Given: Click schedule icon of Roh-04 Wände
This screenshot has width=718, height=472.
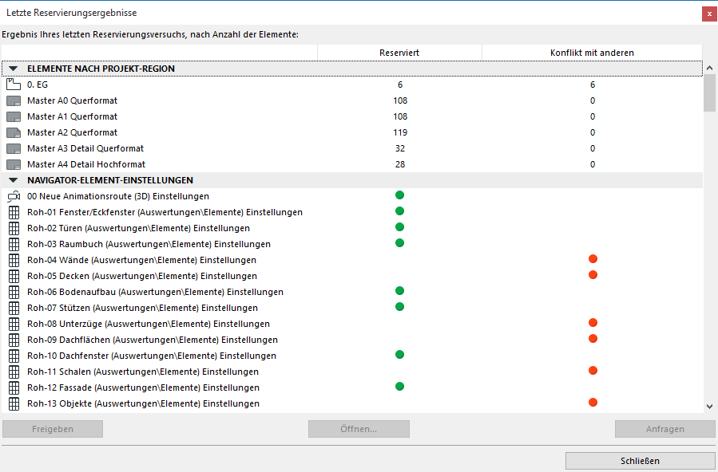Looking at the screenshot, I should click(14, 261).
